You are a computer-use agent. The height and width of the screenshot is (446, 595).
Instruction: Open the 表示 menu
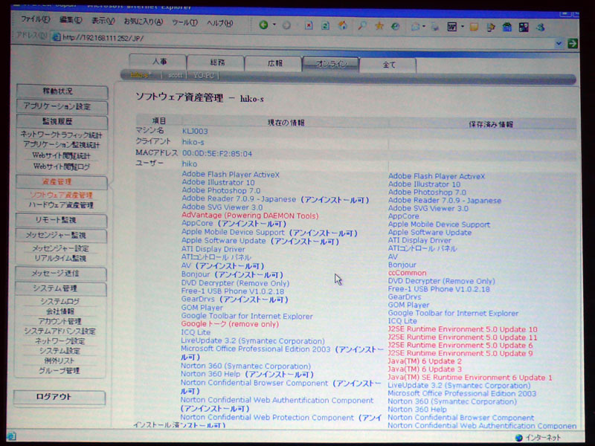pos(103,21)
